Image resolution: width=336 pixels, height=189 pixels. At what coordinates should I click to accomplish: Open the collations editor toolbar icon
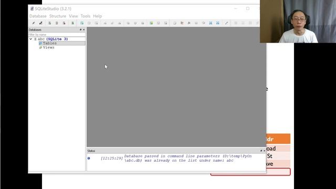[x=196, y=23]
